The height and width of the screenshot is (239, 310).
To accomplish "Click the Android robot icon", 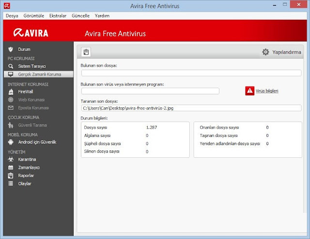I will click(11, 142).
